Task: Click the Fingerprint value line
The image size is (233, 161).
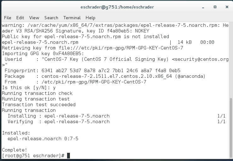Action: [x=93, y=71]
